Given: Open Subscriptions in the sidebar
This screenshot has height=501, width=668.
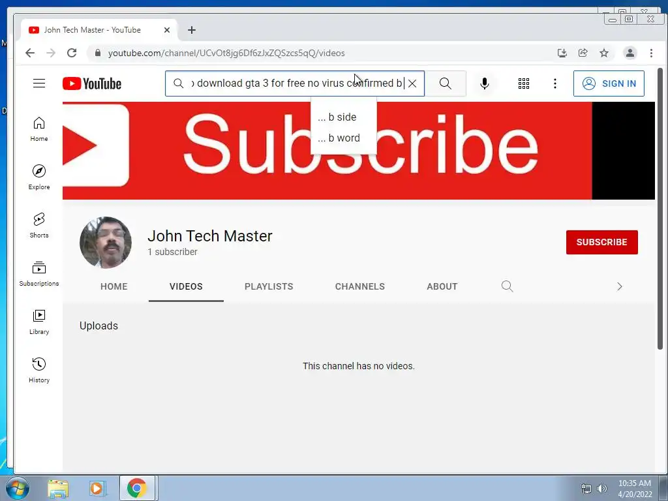Looking at the screenshot, I should point(38,273).
